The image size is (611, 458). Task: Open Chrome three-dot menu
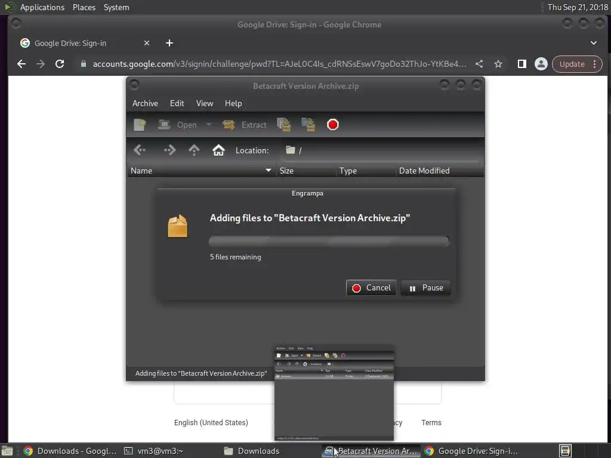[x=595, y=64]
